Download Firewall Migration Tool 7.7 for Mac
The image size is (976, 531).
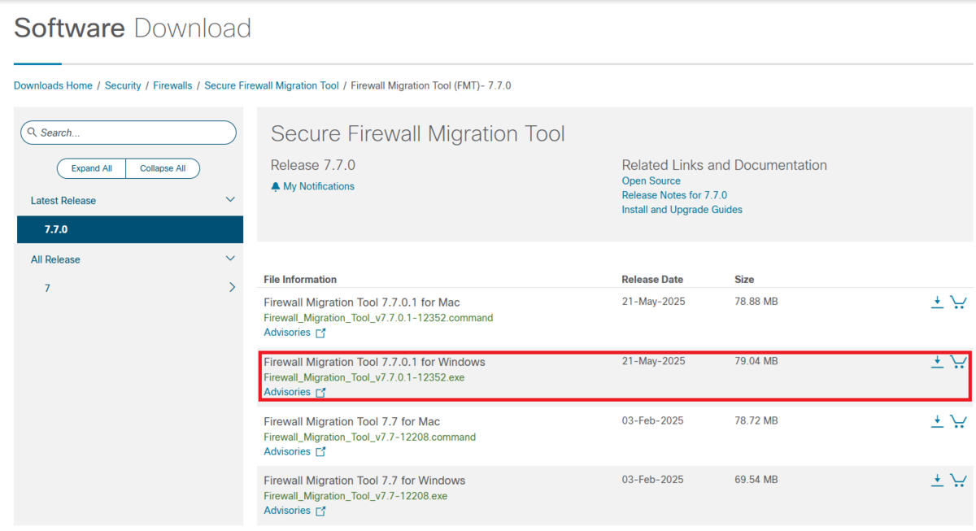pos(937,421)
